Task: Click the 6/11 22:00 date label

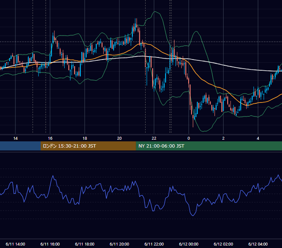Action: click(154, 244)
